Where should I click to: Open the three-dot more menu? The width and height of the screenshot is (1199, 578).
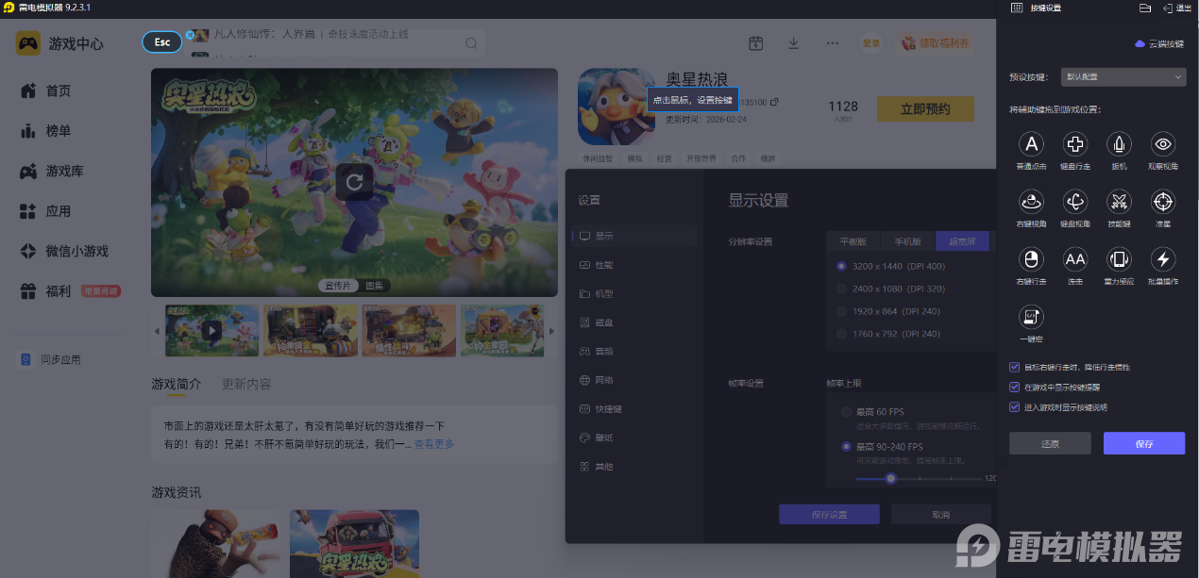[832, 43]
